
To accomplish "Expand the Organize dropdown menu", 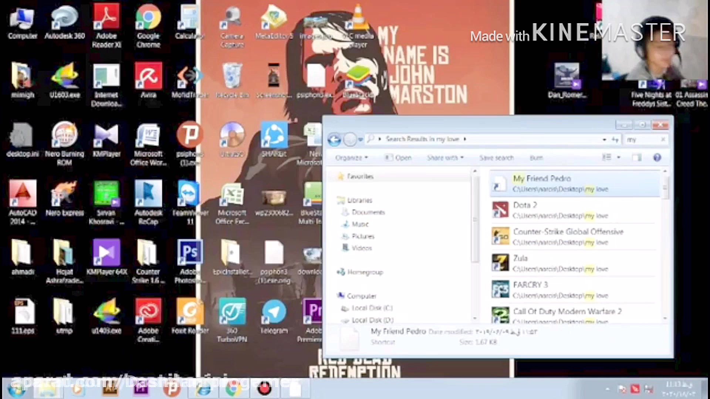I will [x=351, y=158].
